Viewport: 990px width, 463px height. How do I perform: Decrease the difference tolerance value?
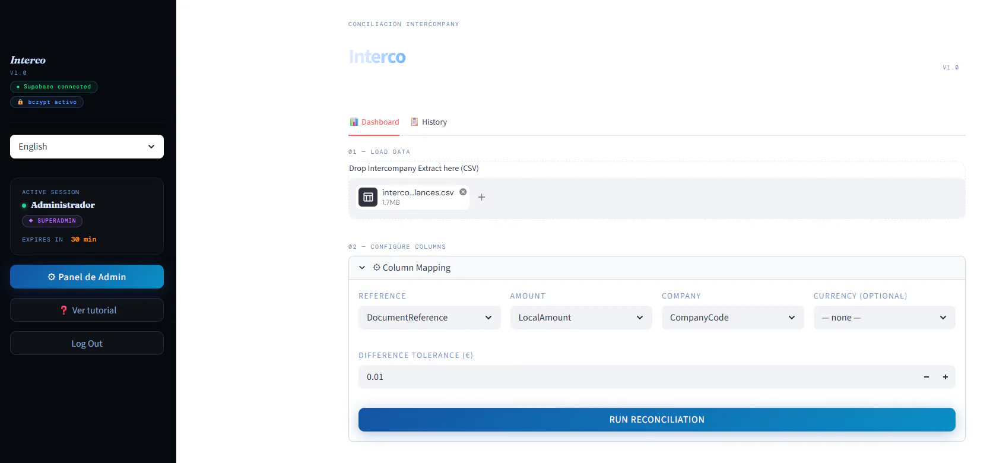tap(926, 377)
